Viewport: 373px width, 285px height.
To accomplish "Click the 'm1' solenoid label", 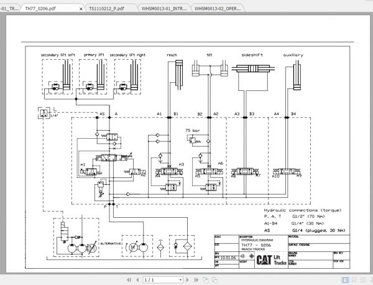I will [x=83, y=164].
